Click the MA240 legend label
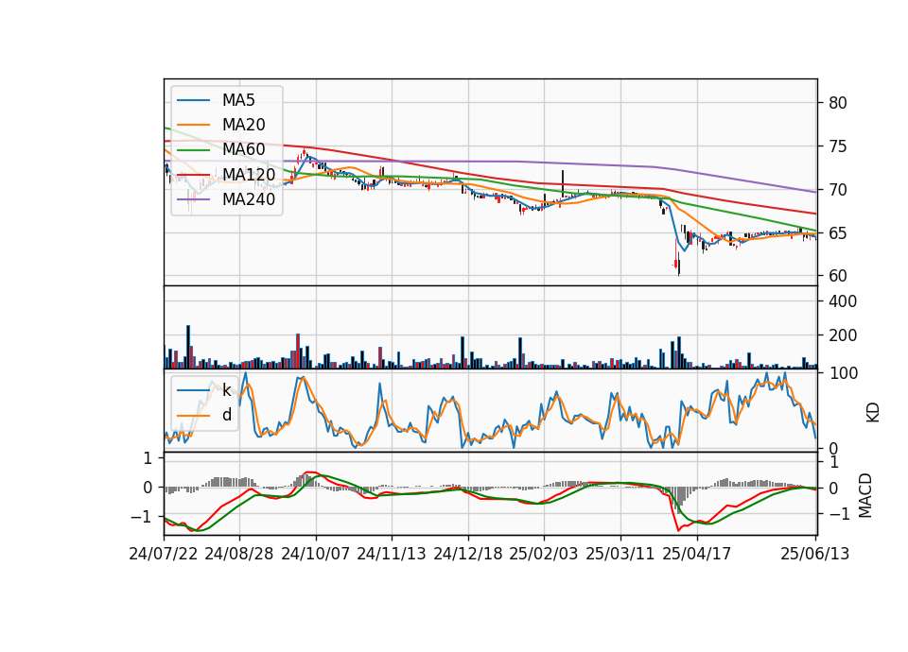The image size is (908, 652). (249, 199)
